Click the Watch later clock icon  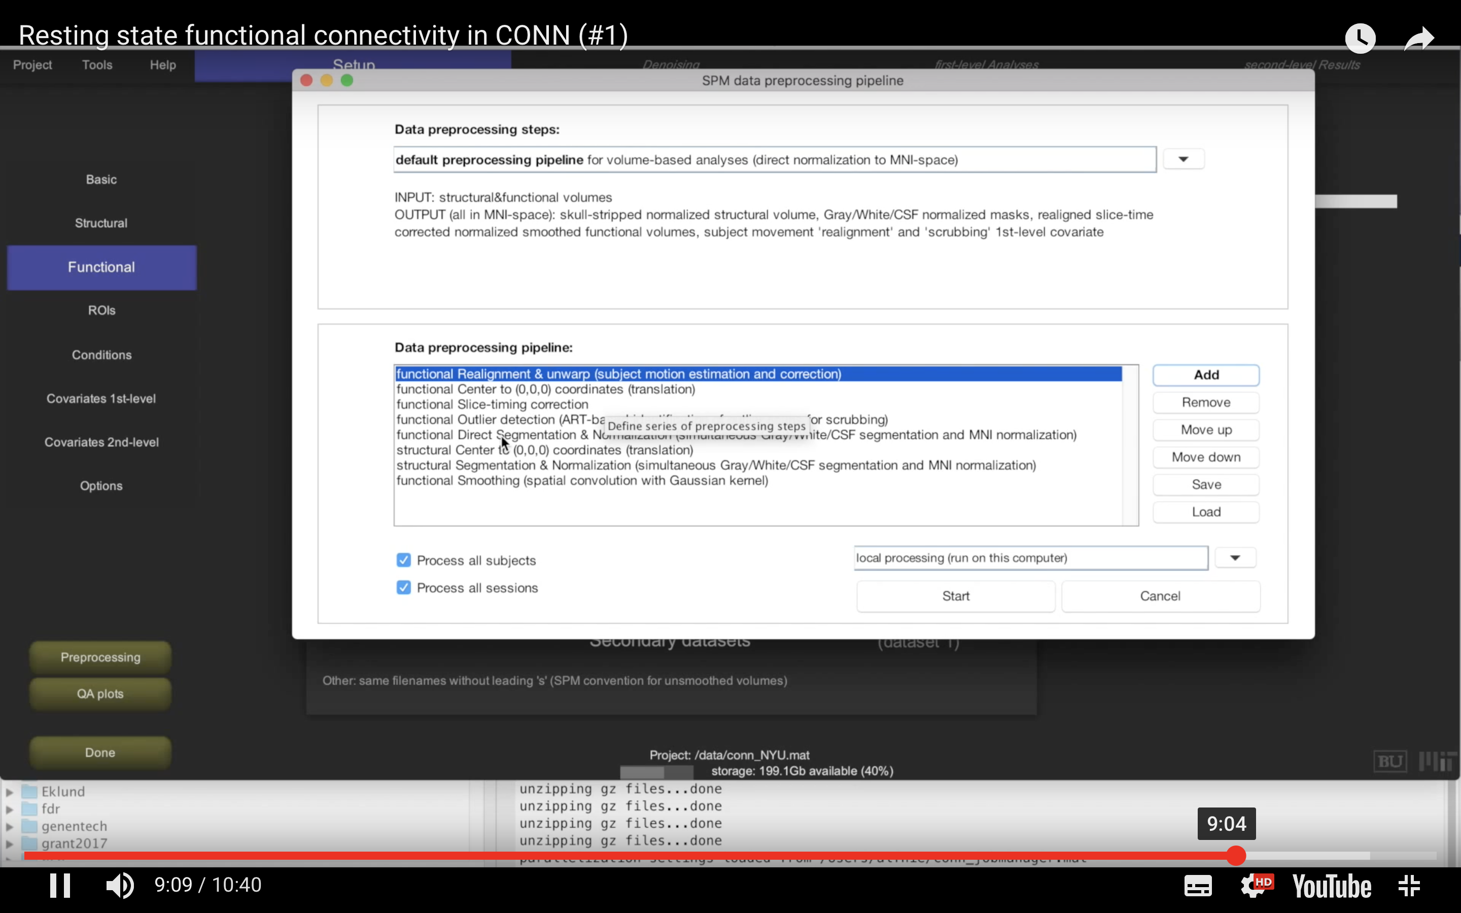point(1360,39)
